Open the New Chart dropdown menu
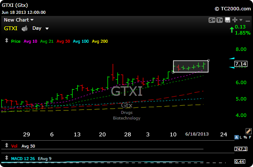The width and height of the screenshot is (253, 167). tap(19, 20)
